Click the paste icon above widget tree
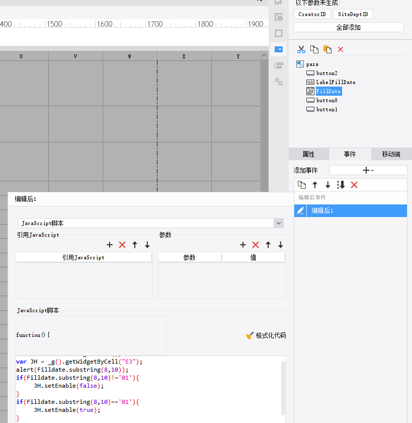Image resolution: width=412 pixels, height=423 pixels. tap(327, 49)
